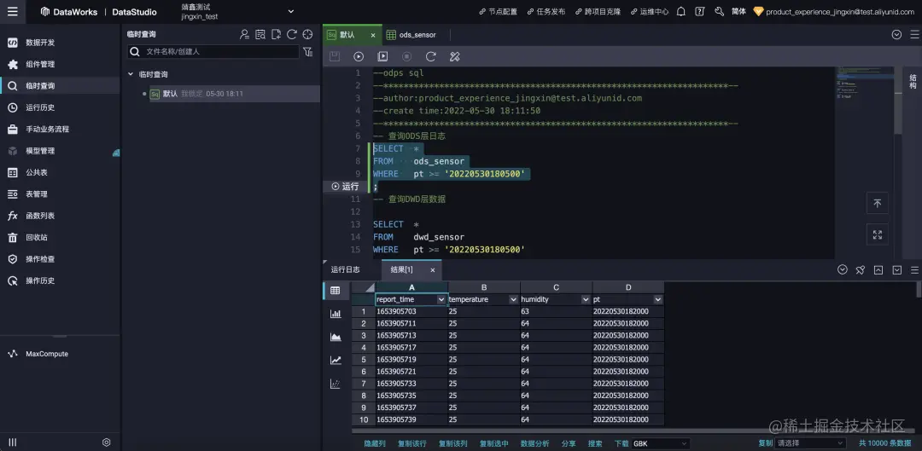Screen dimensions: 922x451
Task: Open pt column filter dropdown
Action: 658,299
